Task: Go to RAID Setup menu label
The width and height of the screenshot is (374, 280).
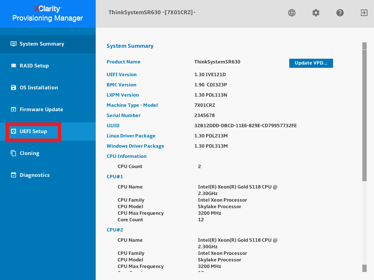Action: pyautogui.click(x=34, y=66)
